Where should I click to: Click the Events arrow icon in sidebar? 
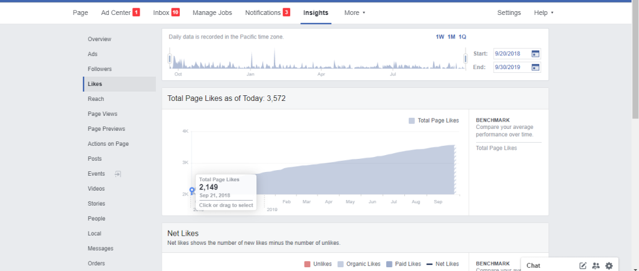[117, 174]
